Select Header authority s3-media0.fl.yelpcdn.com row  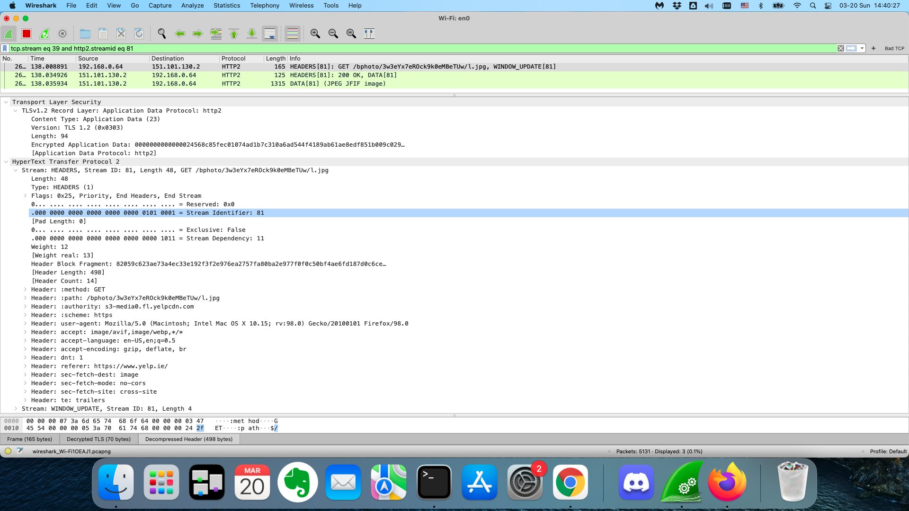click(469, 307)
